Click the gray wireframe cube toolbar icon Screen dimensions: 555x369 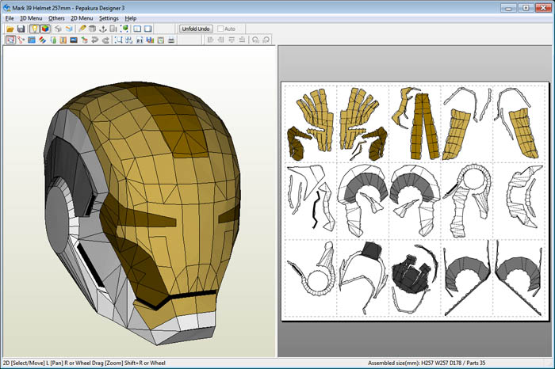click(x=58, y=29)
